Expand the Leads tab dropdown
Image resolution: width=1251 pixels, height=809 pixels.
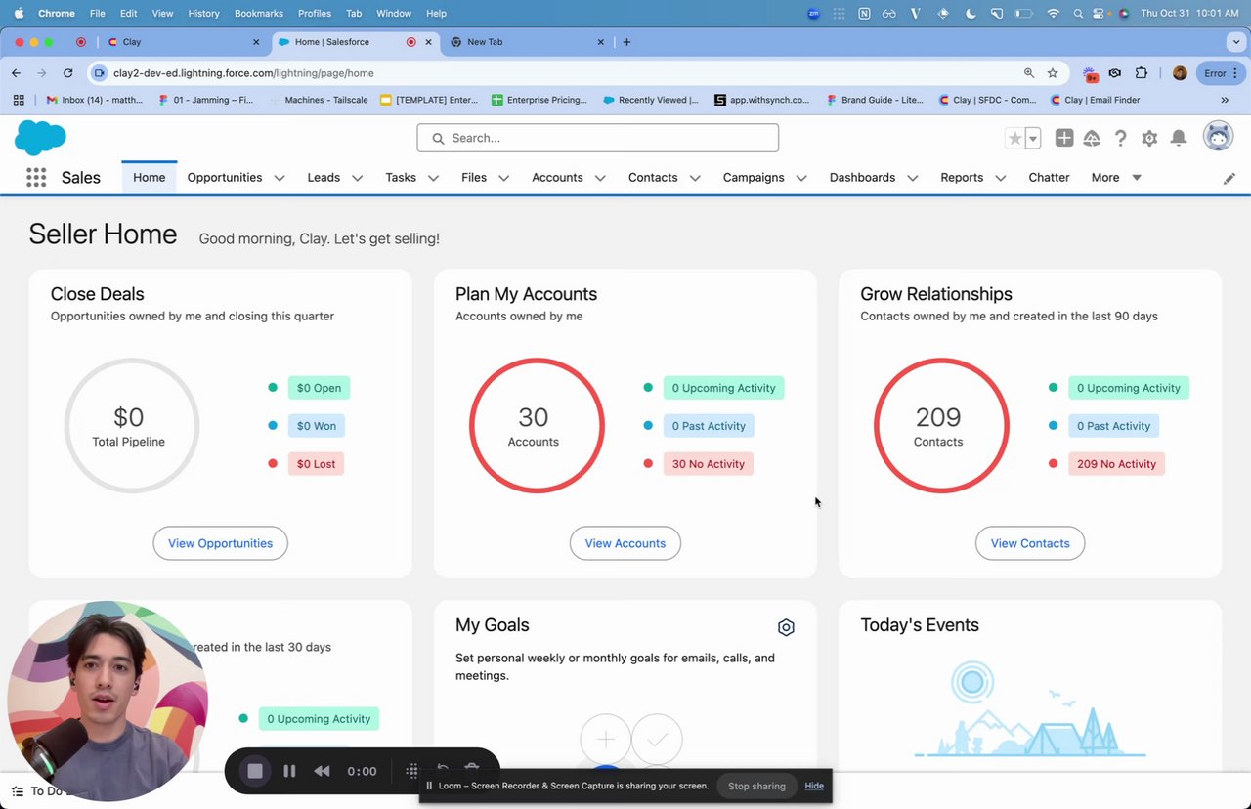point(357,178)
